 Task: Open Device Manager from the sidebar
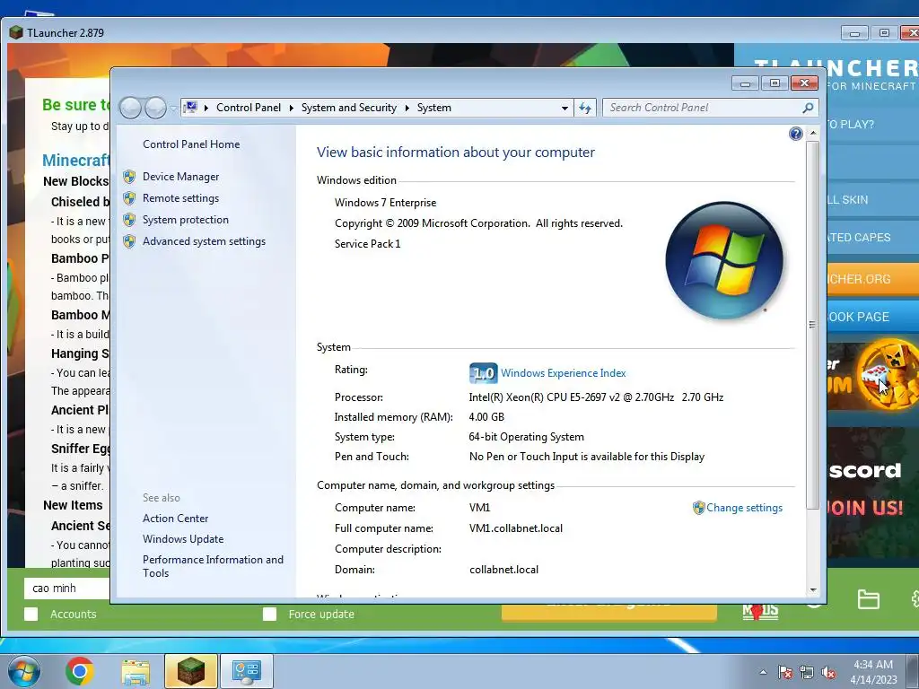[180, 177]
